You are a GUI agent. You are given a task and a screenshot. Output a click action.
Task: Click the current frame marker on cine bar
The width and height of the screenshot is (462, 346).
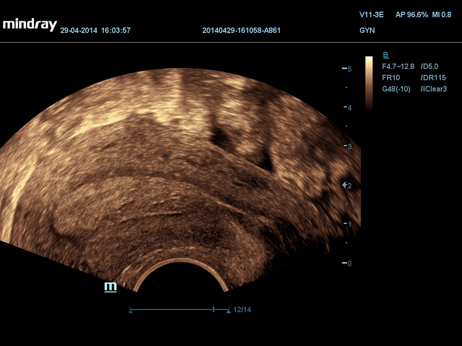click(x=214, y=310)
